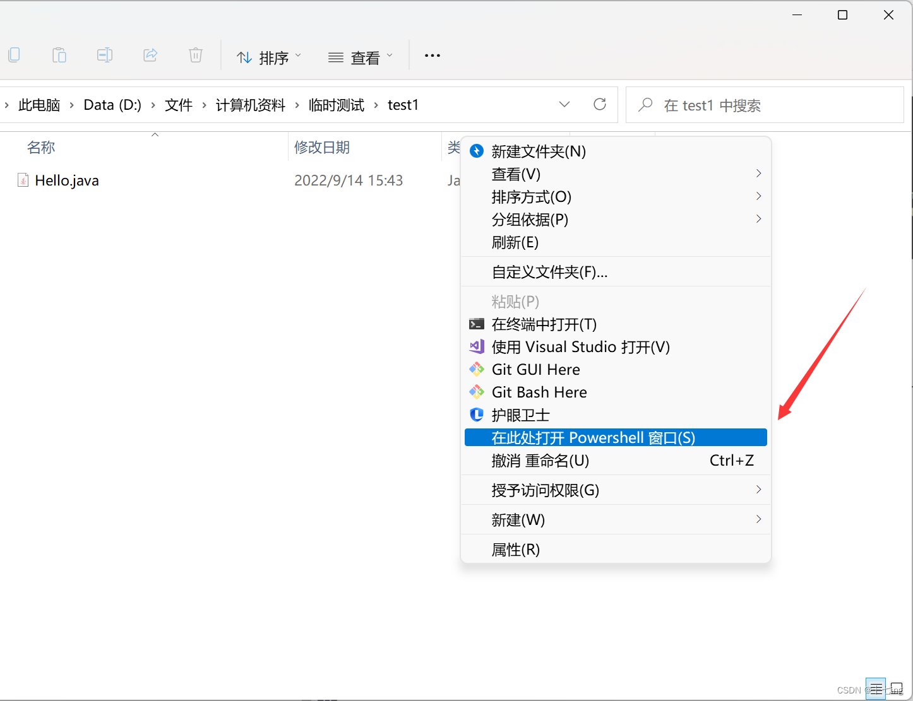Image resolution: width=913 pixels, height=701 pixels.
Task: Click the Copy icon in the toolbar
Action: [x=14, y=55]
